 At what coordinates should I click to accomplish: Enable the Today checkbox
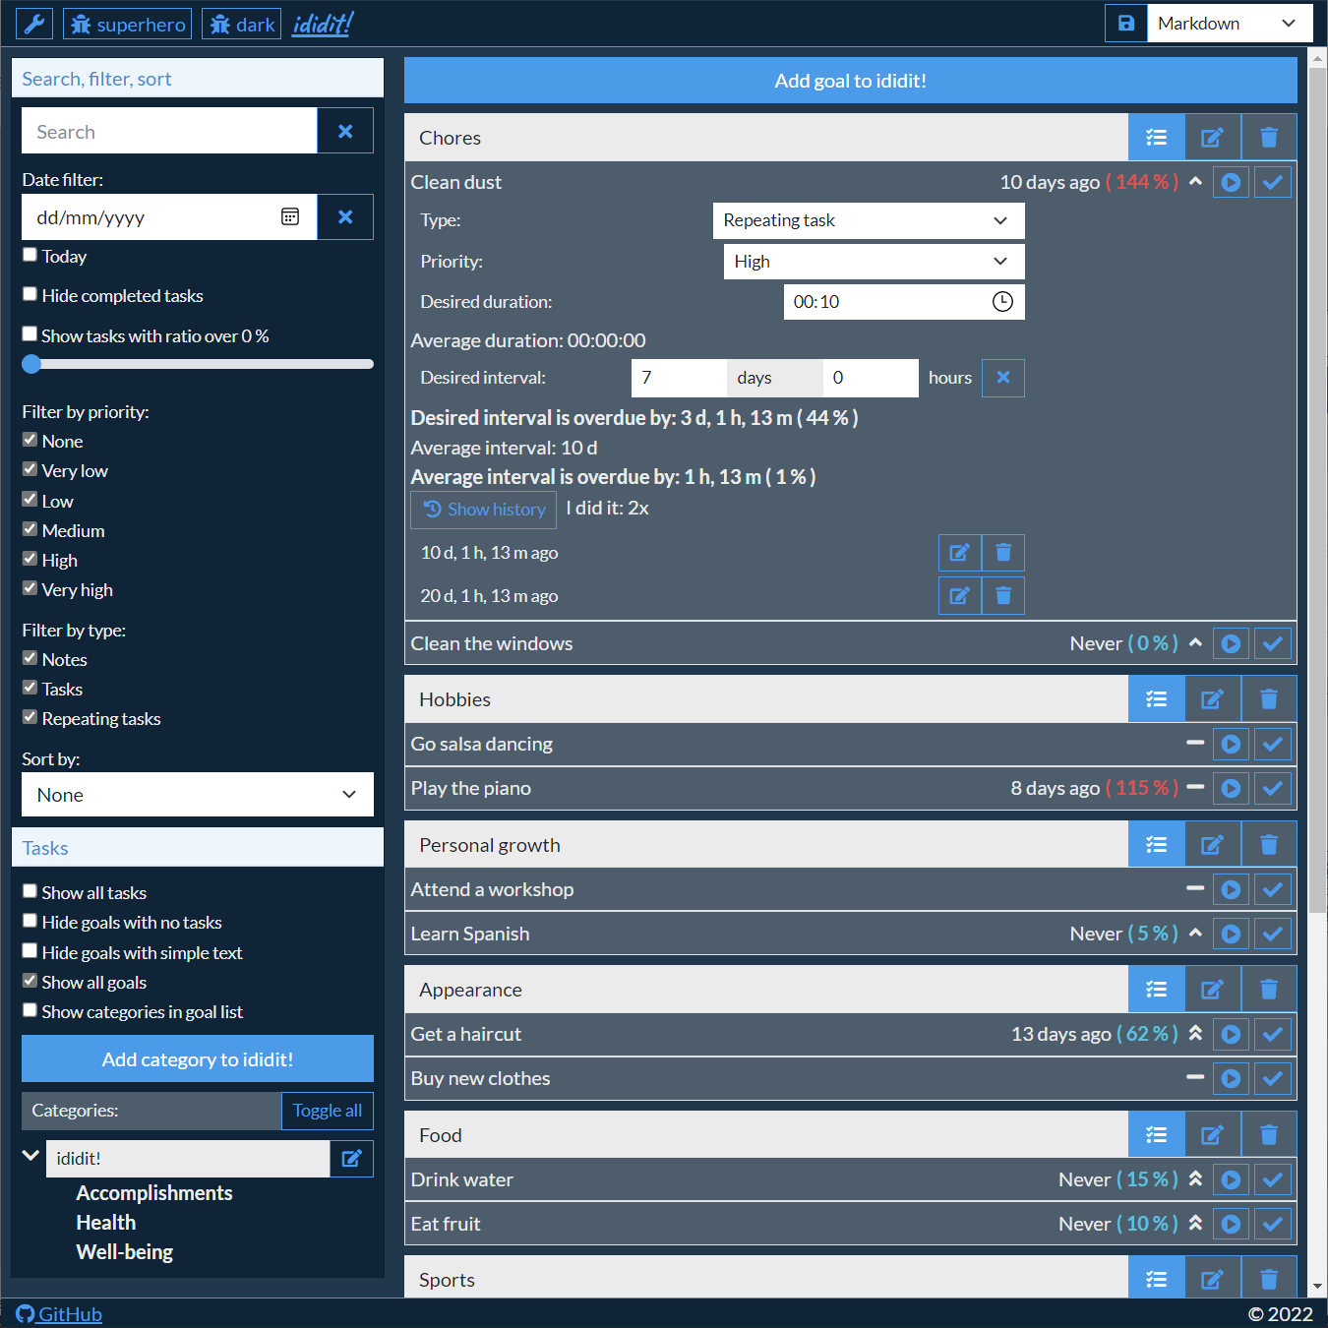pos(30,255)
